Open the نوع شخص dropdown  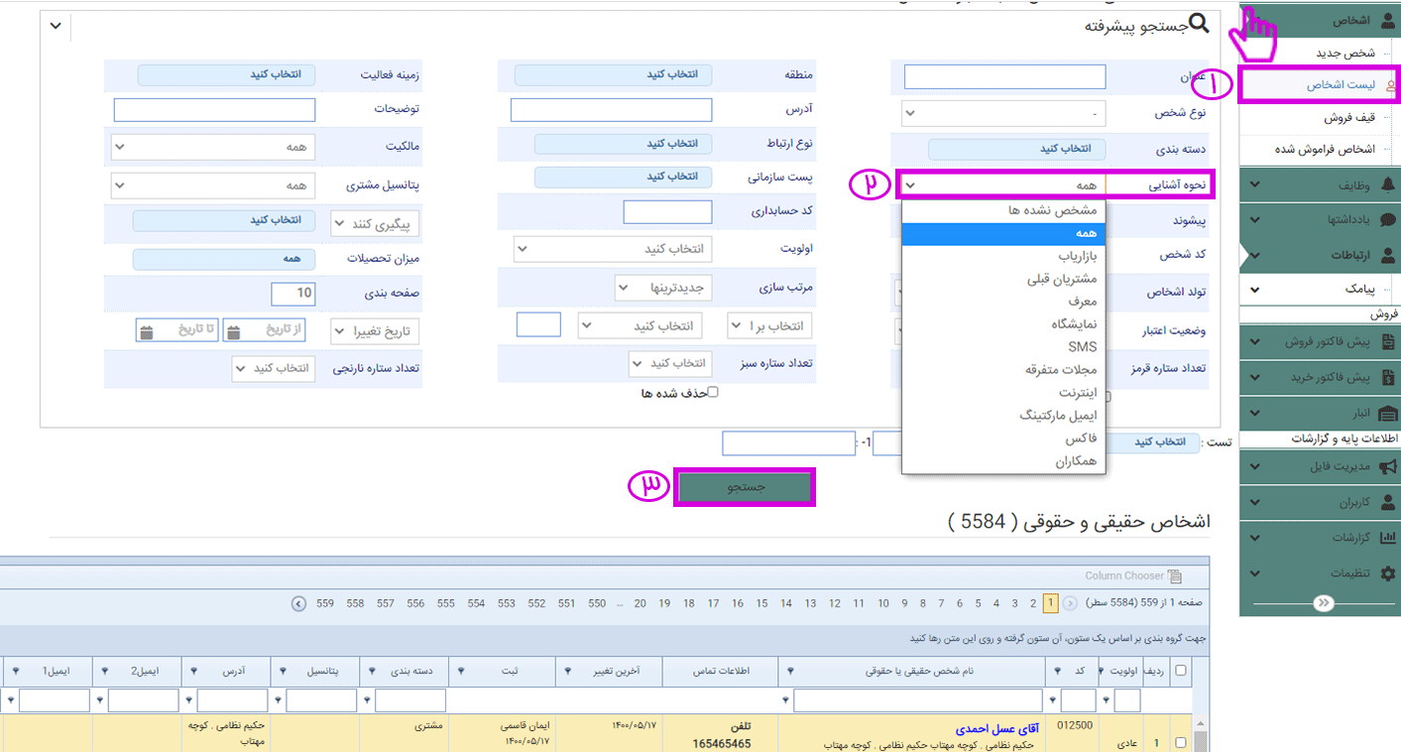(1003, 113)
